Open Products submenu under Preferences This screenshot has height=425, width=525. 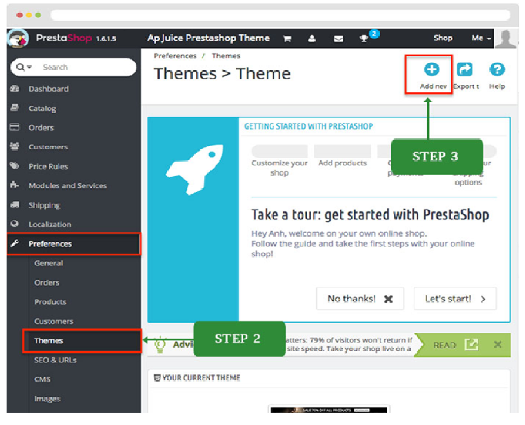[50, 302]
